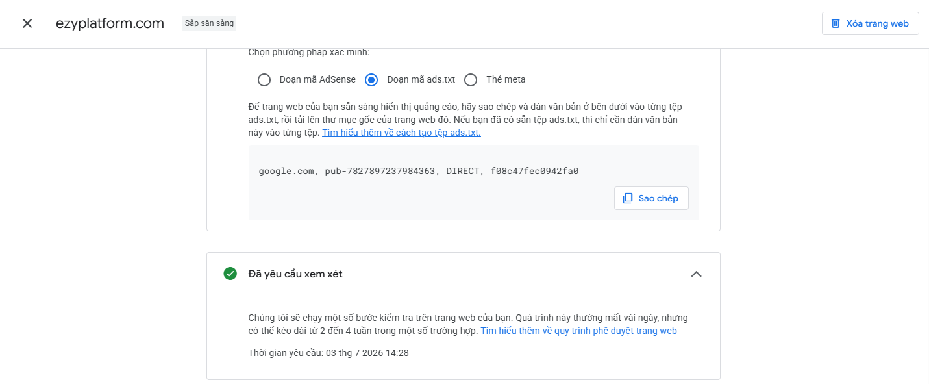Viewport: 929px width, 384px height.
Task: Click the trash can icon near Xóa trang web
Action: click(836, 23)
